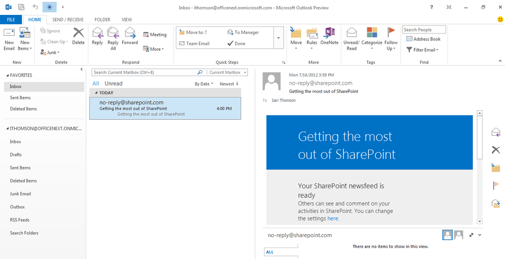
Task: Open the Current Mailbox scope dropdown
Action: point(228,73)
